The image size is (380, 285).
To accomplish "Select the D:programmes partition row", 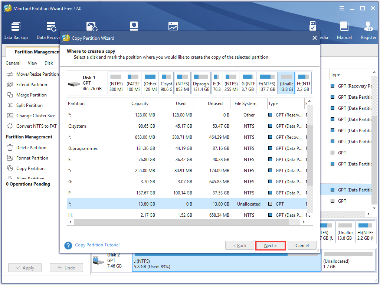I will [187, 148].
